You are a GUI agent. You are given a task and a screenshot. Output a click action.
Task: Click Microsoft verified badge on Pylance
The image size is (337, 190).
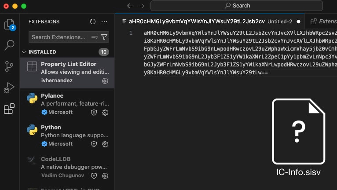point(44,112)
